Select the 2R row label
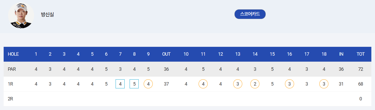 [x=10, y=99]
